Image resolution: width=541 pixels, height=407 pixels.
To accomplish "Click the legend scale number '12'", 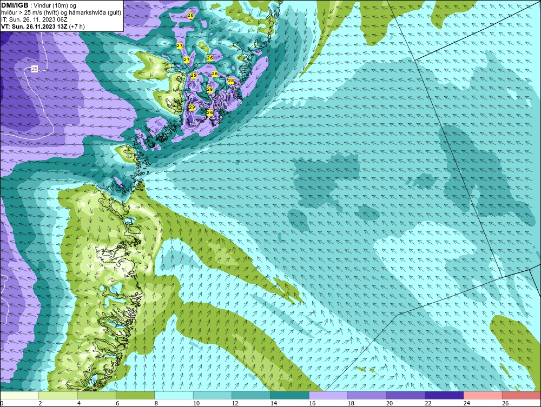I will [x=235, y=403].
